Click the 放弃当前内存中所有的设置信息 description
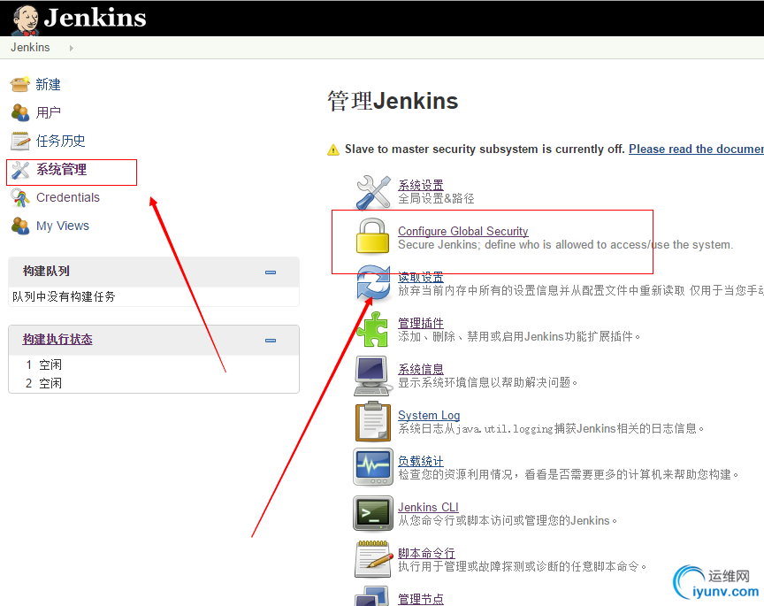 (x=581, y=290)
